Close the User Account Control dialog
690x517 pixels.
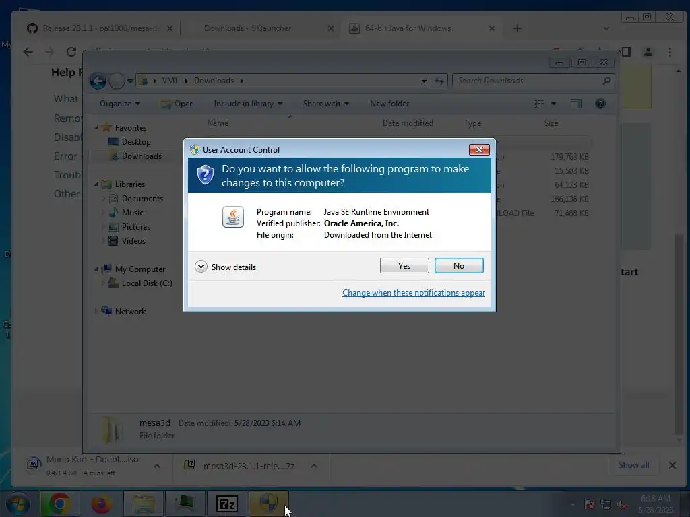tap(479, 149)
